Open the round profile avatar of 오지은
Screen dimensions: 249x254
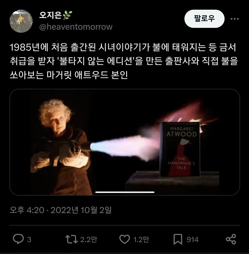pyautogui.click(x=21, y=21)
